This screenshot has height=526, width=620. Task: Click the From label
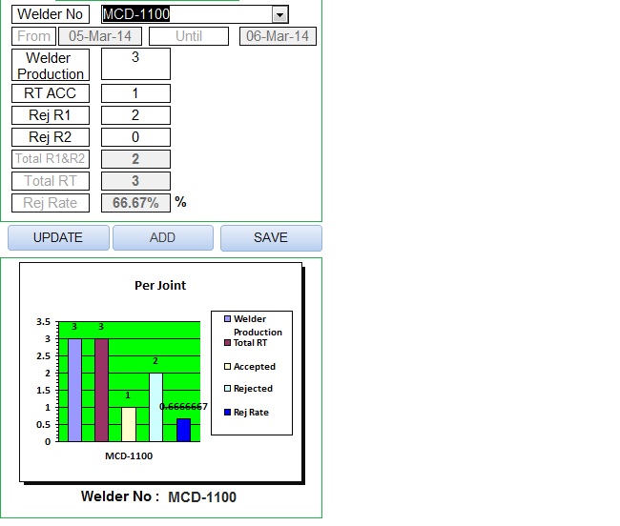[33, 36]
